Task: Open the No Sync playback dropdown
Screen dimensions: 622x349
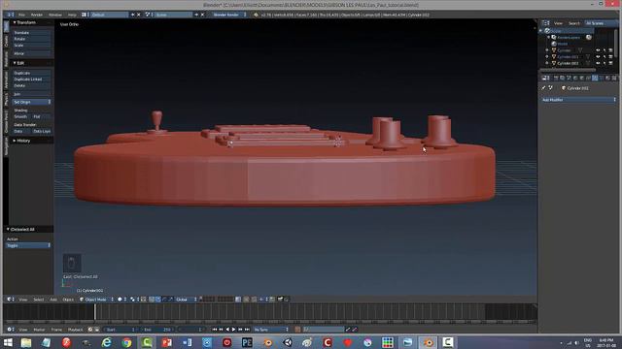Action: [270, 330]
